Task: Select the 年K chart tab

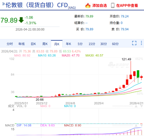Action: [68, 44]
